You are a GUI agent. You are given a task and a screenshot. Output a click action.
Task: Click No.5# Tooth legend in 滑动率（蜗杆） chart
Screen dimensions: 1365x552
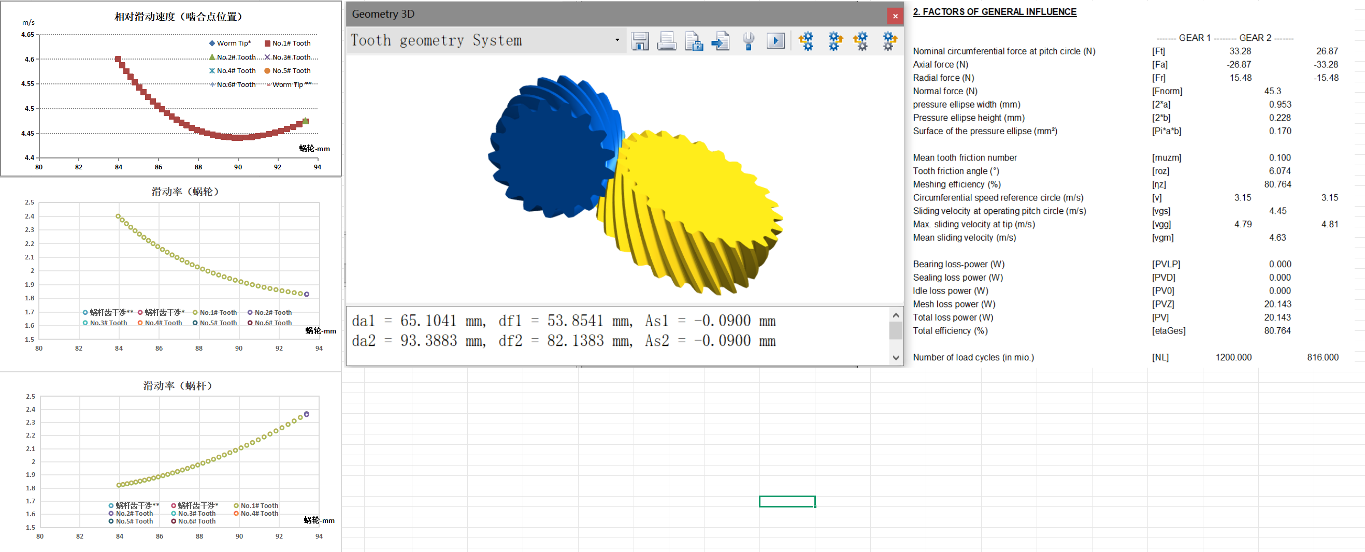(131, 521)
